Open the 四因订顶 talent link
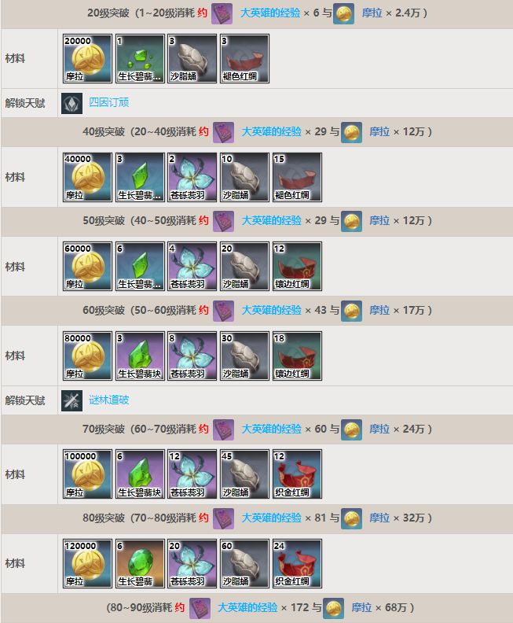Viewport: 513px width, 623px height. tap(108, 102)
